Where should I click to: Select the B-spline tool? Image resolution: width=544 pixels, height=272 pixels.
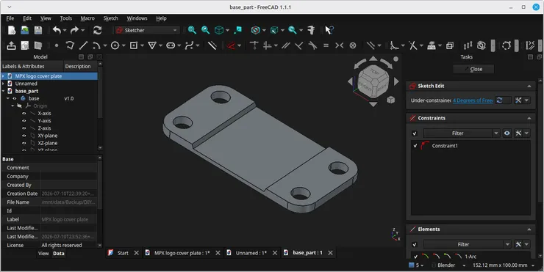[x=190, y=45]
